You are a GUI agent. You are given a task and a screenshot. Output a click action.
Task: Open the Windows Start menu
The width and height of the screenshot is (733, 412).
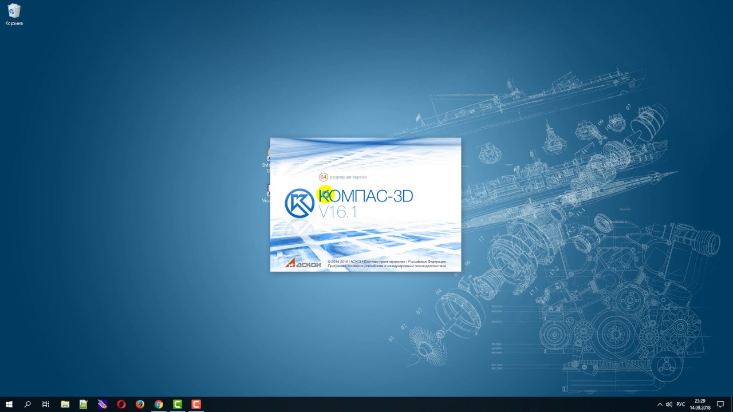[9, 404]
